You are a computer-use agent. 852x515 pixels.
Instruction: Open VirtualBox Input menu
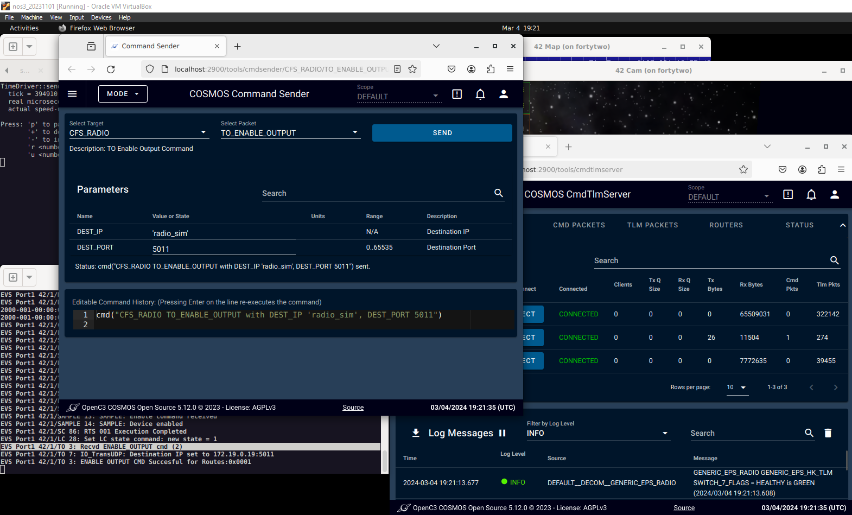[77, 17]
